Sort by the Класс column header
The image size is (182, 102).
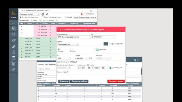coord(53,24)
